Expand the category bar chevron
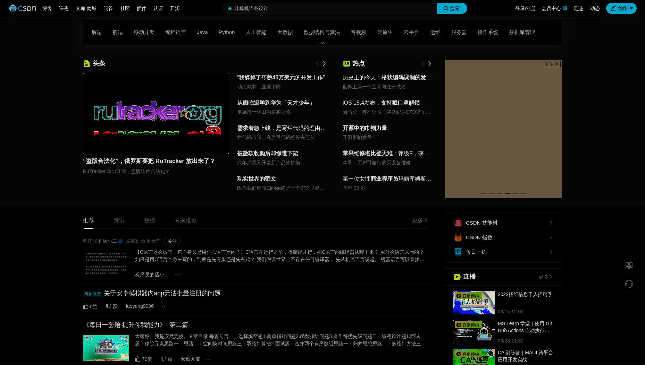 click(x=322, y=43)
